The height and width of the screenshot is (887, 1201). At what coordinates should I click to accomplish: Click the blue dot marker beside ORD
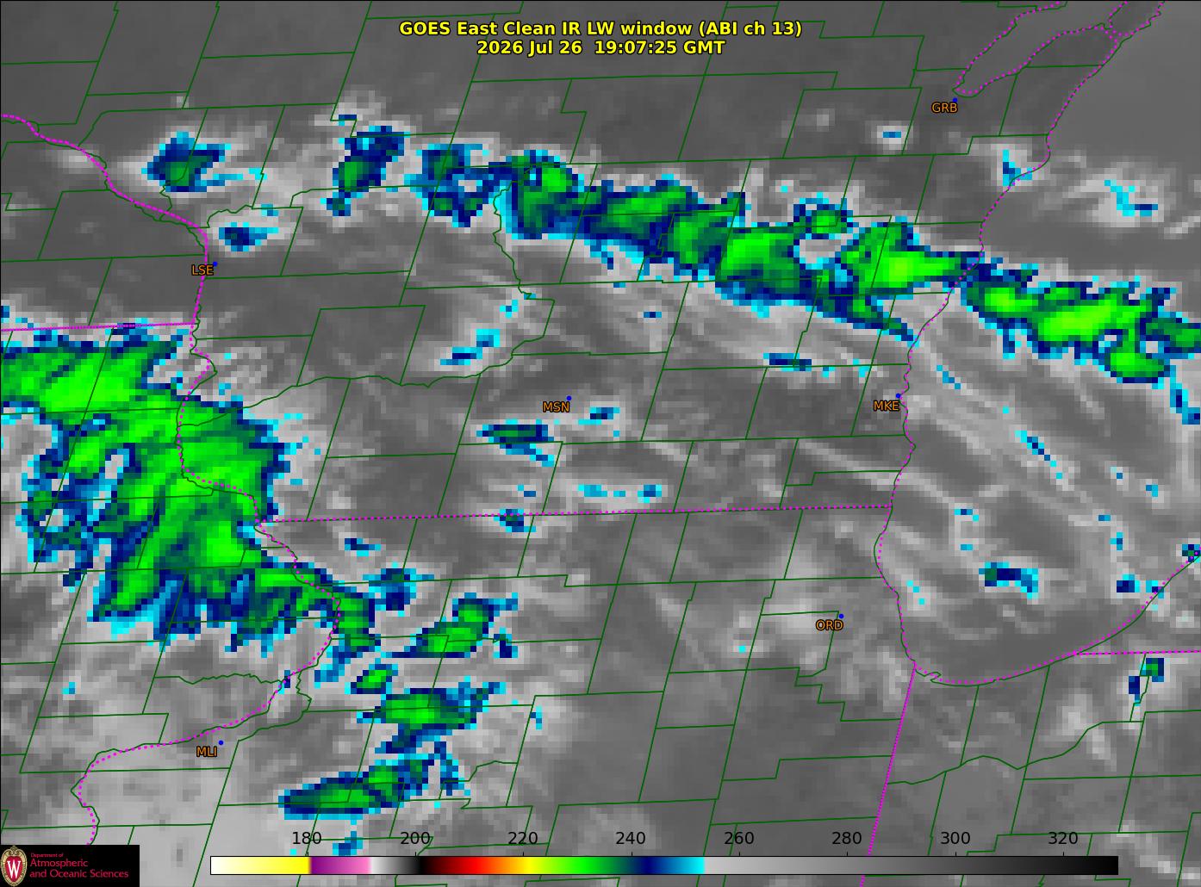(841, 616)
